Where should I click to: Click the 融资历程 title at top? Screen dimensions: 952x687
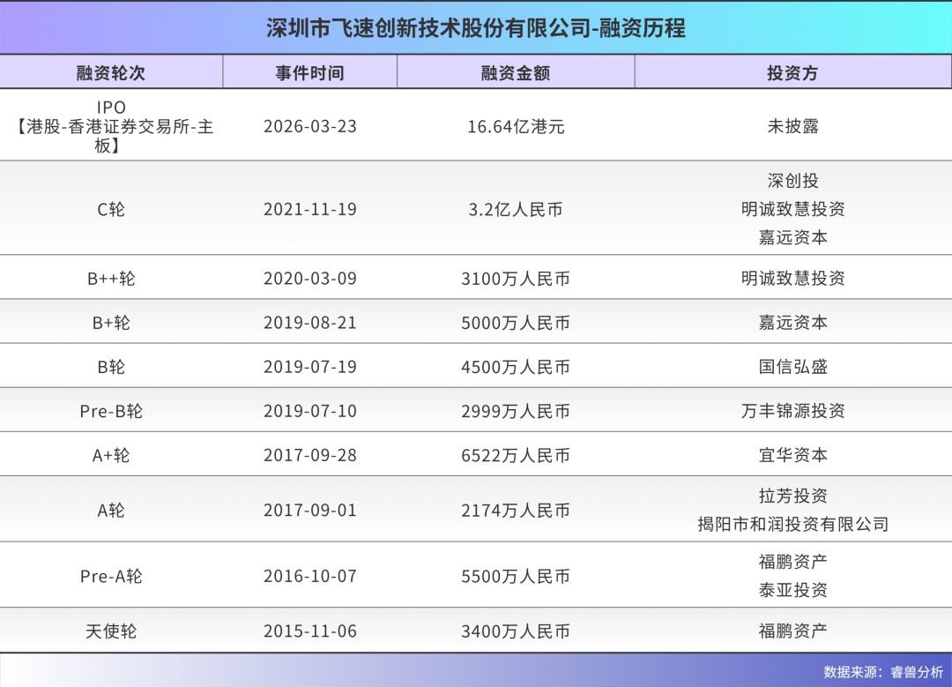tap(476, 28)
